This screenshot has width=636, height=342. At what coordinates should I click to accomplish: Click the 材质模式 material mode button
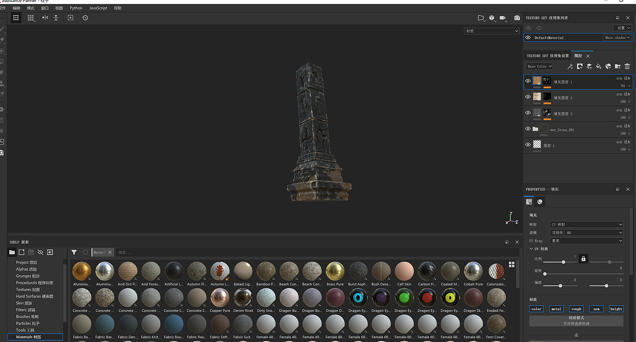(x=576, y=321)
